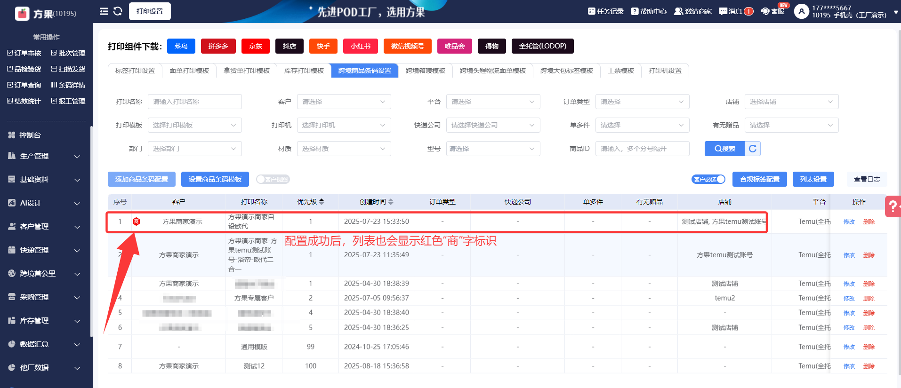Viewport: 901px width, 388px height.
Task: Expand the 生产管理 sidebar menu
Action: pyautogui.click(x=45, y=156)
